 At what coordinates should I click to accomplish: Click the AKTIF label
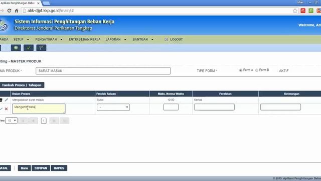(x=284, y=71)
